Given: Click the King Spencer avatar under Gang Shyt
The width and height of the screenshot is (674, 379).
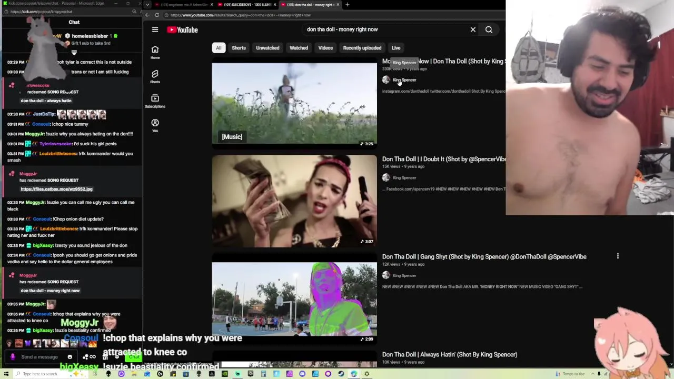Looking at the screenshot, I should pos(386,276).
